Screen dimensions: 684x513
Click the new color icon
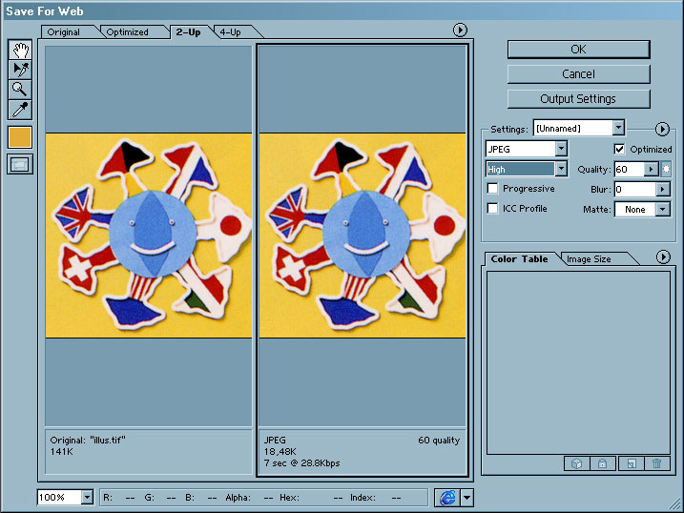pyautogui.click(x=632, y=463)
